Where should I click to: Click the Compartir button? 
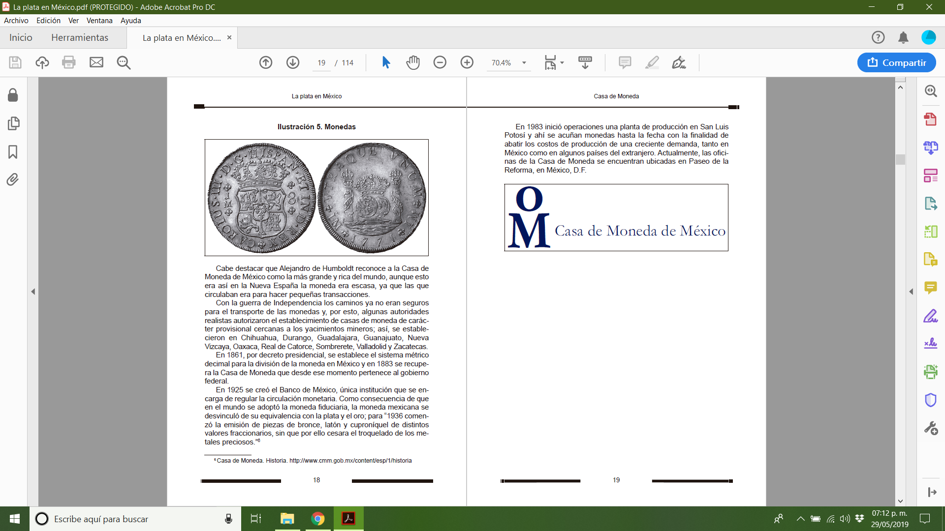pos(896,62)
